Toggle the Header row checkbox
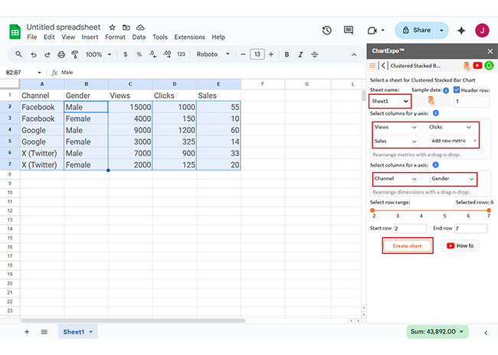 coord(457,90)
